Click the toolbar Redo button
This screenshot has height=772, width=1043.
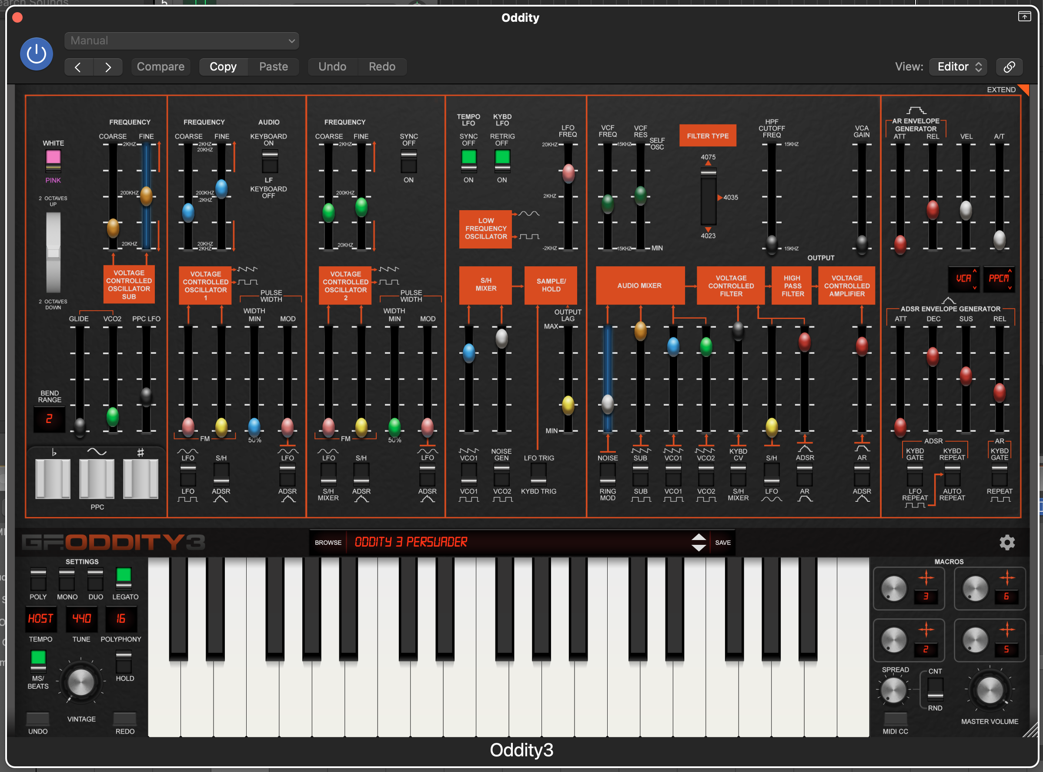382,67
